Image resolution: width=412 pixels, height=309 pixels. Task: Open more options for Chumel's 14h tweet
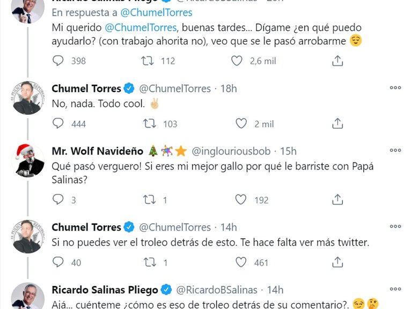click(x=395, y=227)
